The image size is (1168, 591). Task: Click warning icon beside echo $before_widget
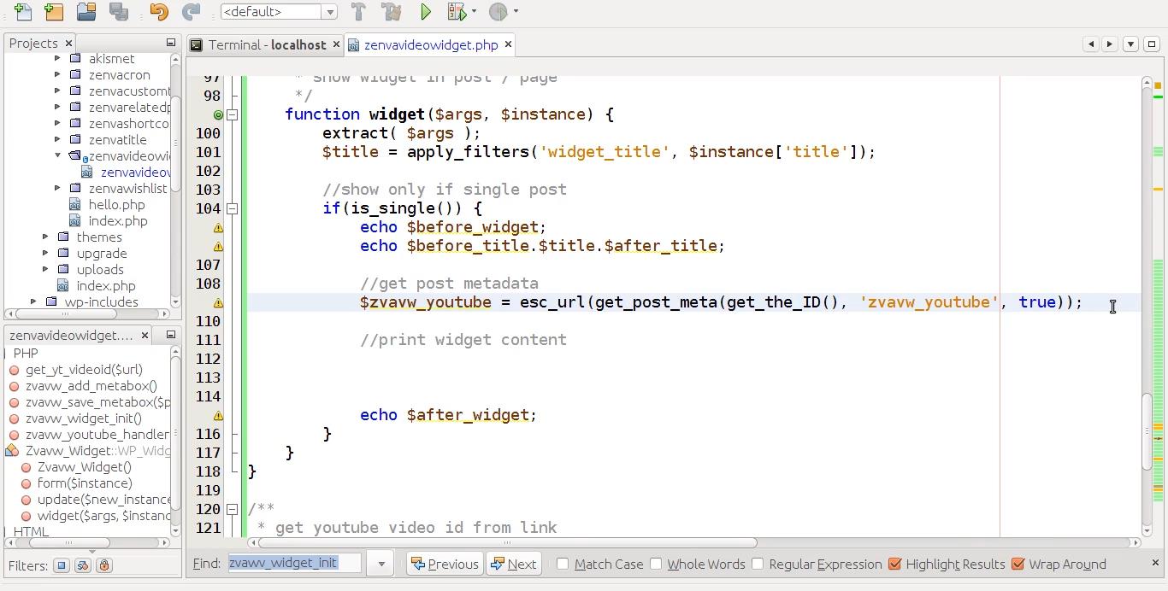(x=218, y=227)
